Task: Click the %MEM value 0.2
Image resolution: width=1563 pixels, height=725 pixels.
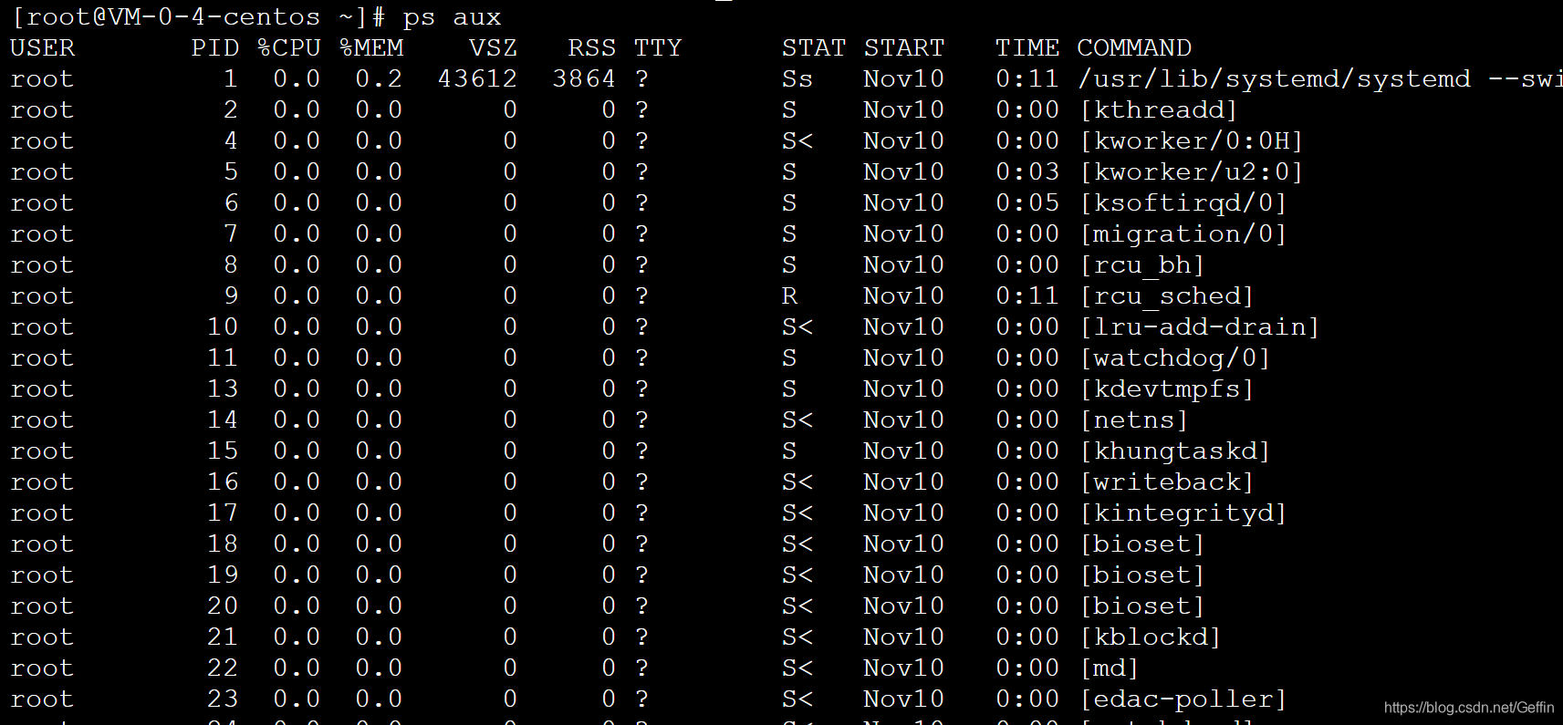Action: click(379, 78)
